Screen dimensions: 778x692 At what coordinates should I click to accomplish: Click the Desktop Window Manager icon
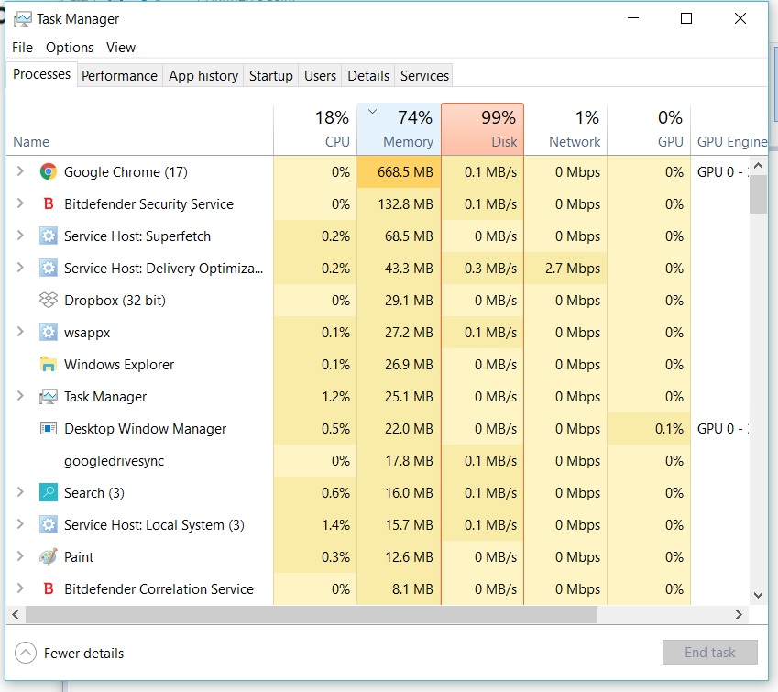(x=49, y=428)
